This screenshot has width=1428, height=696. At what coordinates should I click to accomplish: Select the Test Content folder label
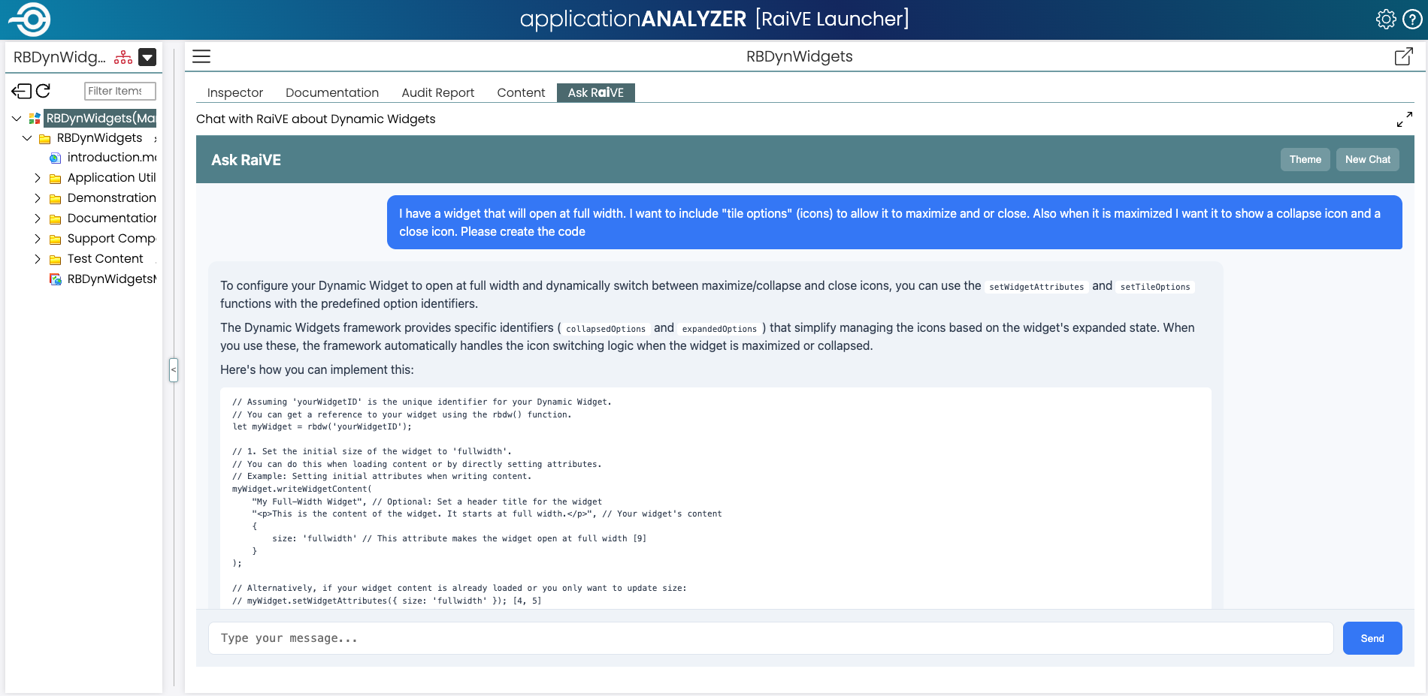tap(105, 259)
